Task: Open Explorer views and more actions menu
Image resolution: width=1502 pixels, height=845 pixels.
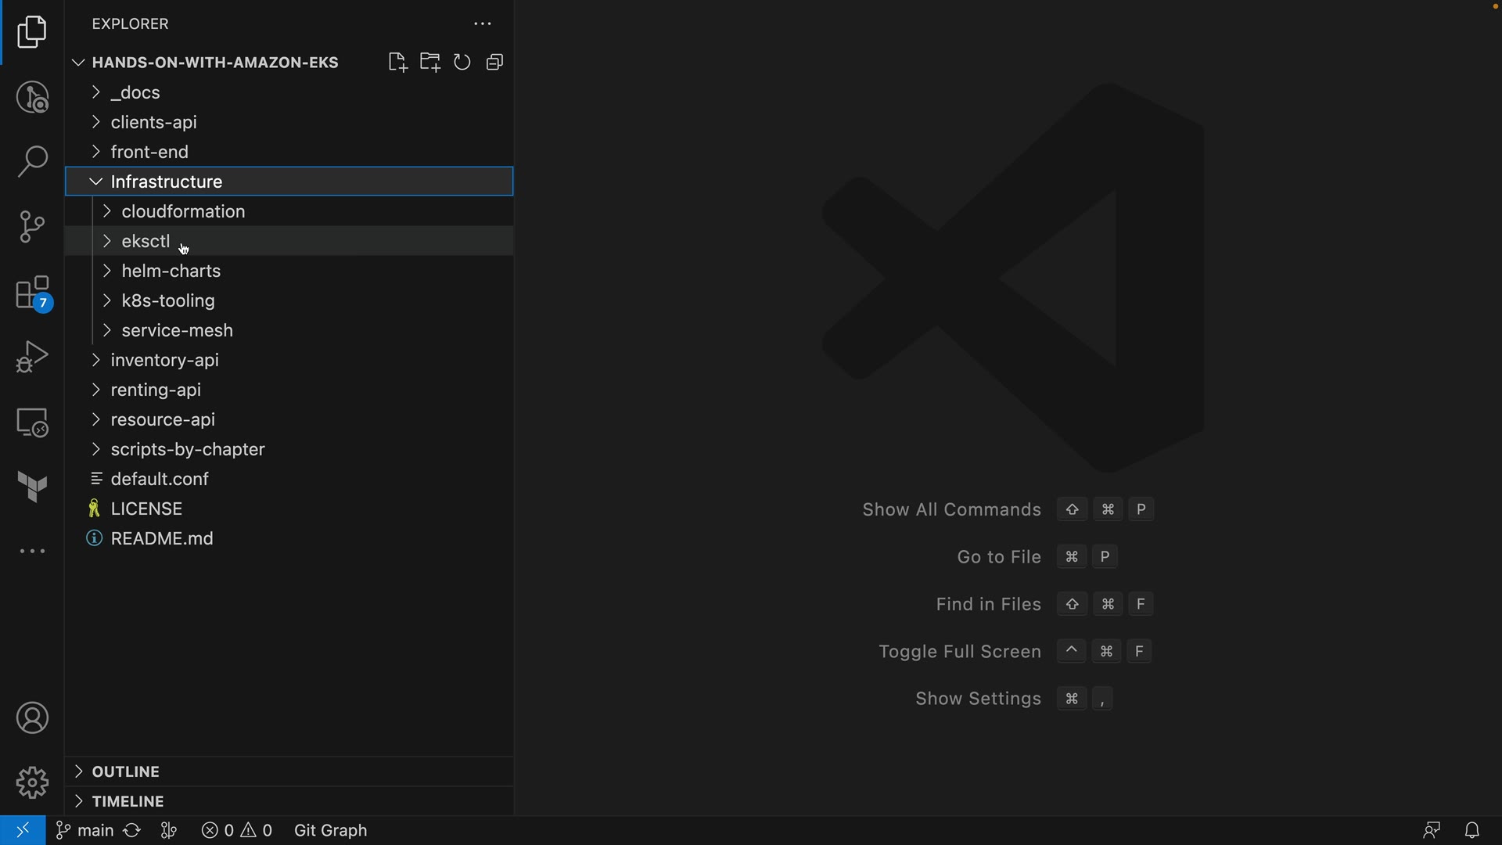Action: tap(483, 24)
